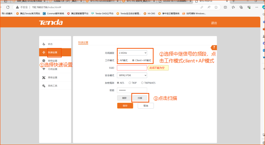
Task: Open browser essentials heart icon
Action: pos(249,7)
